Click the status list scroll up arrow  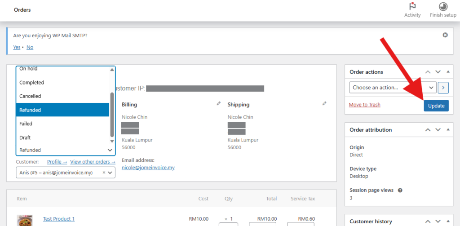point(112,70)
